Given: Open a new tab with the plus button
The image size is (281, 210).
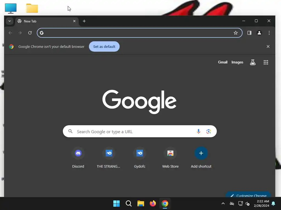Looking at the screenshot, I should click(x=84, y=21).
